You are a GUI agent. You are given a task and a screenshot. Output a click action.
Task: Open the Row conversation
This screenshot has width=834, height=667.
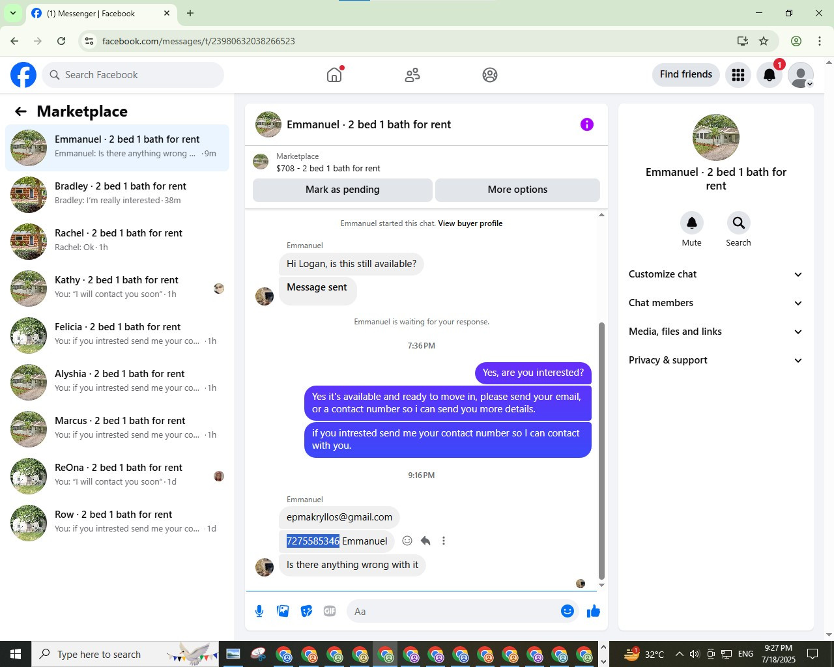click(117, 523)
